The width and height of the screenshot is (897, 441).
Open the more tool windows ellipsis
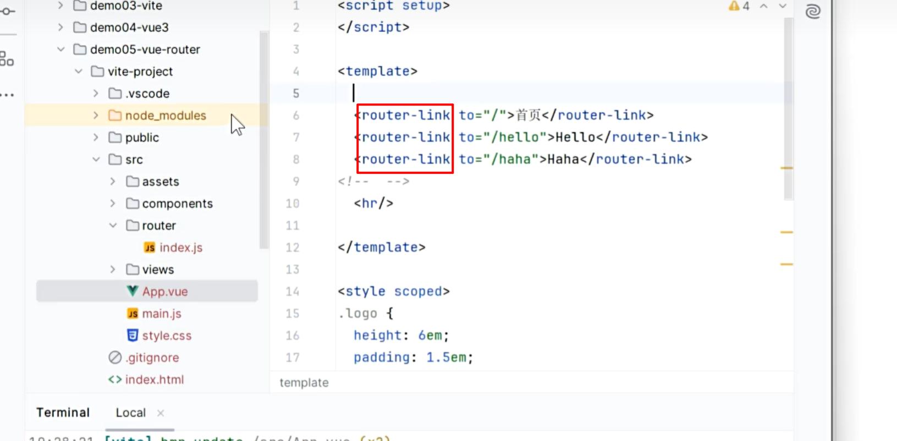(7, 95)
